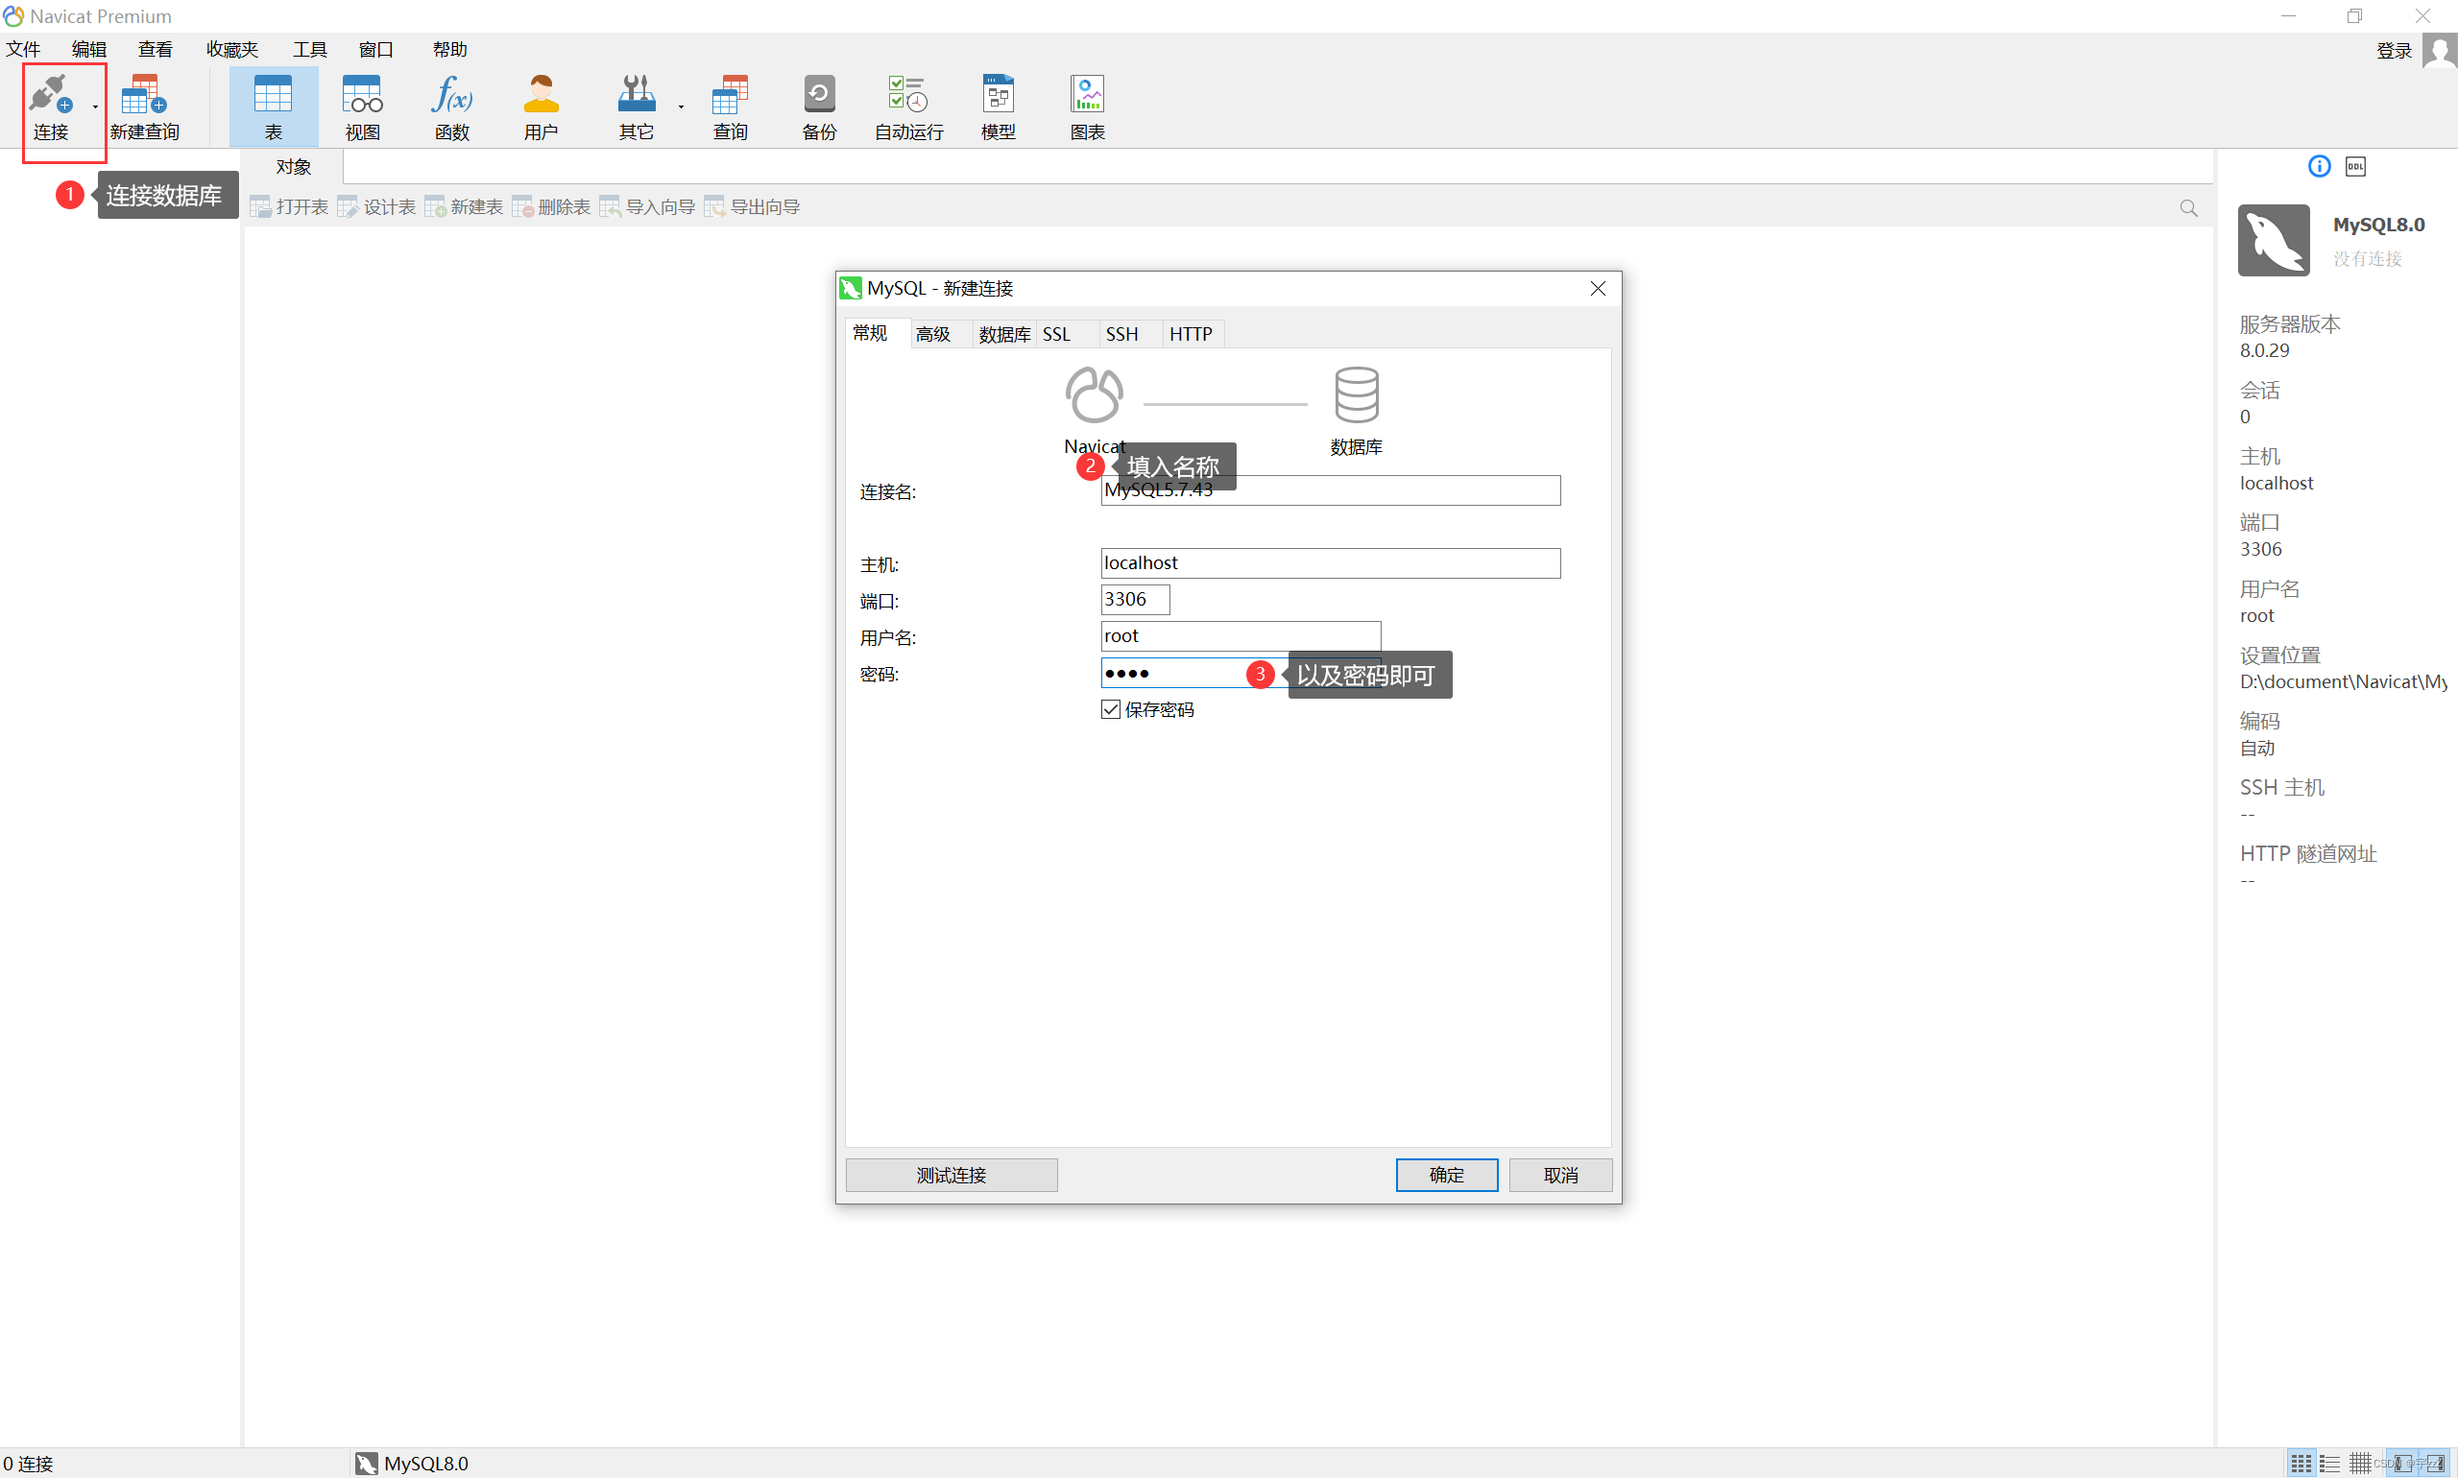Click the 删除表 delete table action
The width and height of the screenshot is (2458, 1478).
[x=551, y=206]
